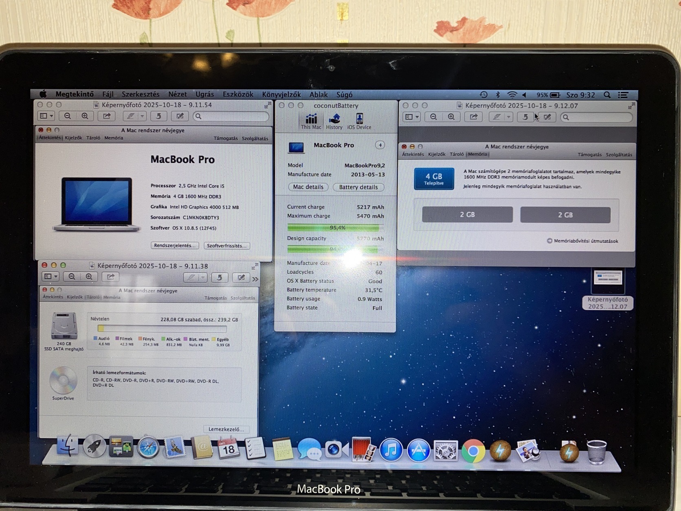Click Battery details button in coconutBattery
The height and width of the screenshot is (511, 681).
(x=358, y=187)
